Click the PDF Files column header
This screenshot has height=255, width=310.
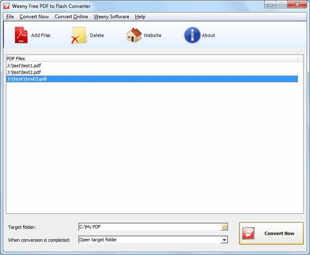152,58
